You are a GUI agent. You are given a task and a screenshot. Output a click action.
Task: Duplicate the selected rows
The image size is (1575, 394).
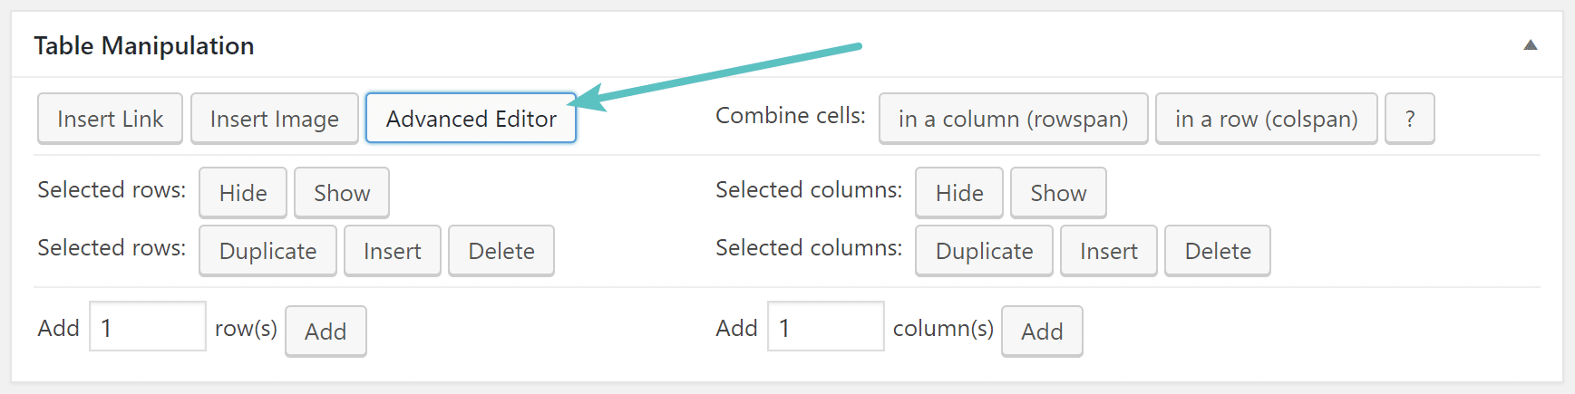point(267,251)
